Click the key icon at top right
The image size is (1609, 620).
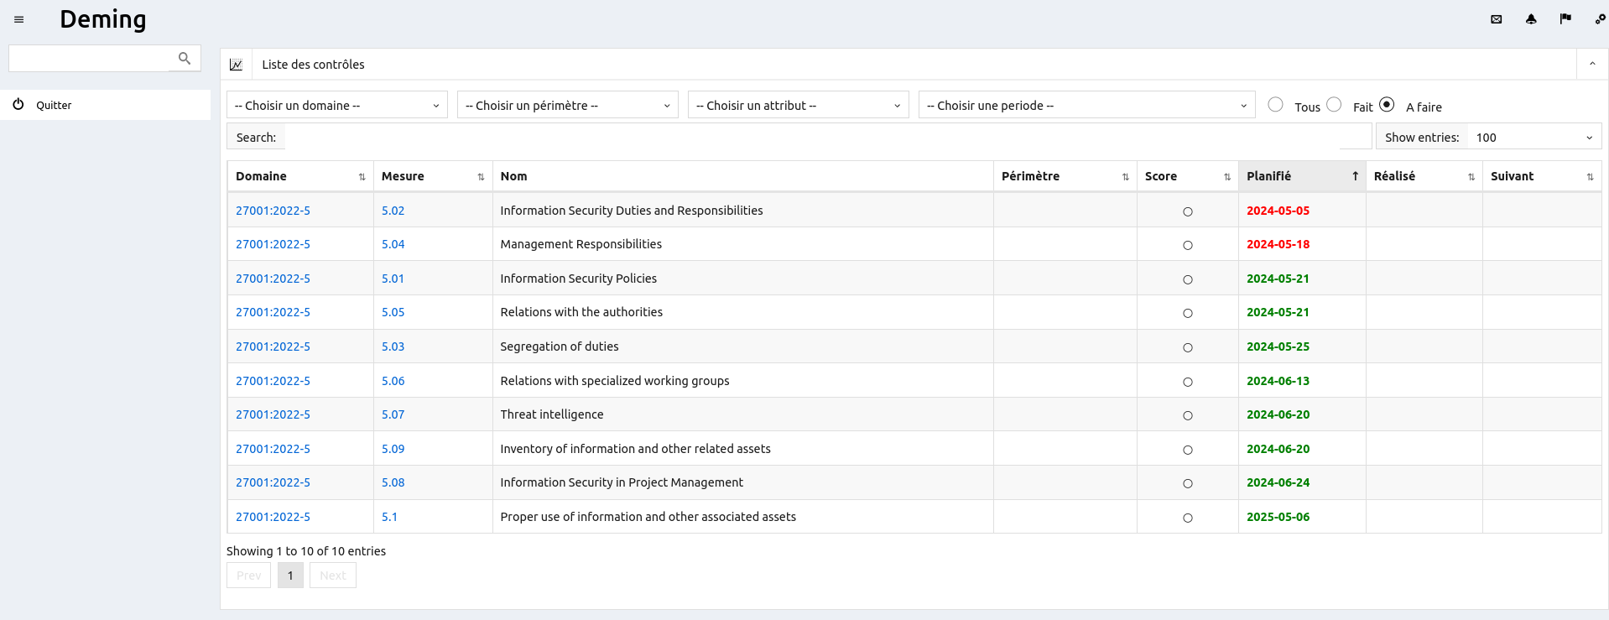point(1600,19)
